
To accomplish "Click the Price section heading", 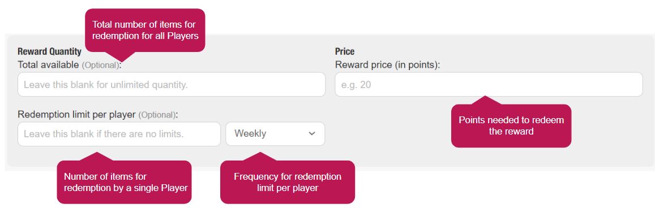I will 345,51.
